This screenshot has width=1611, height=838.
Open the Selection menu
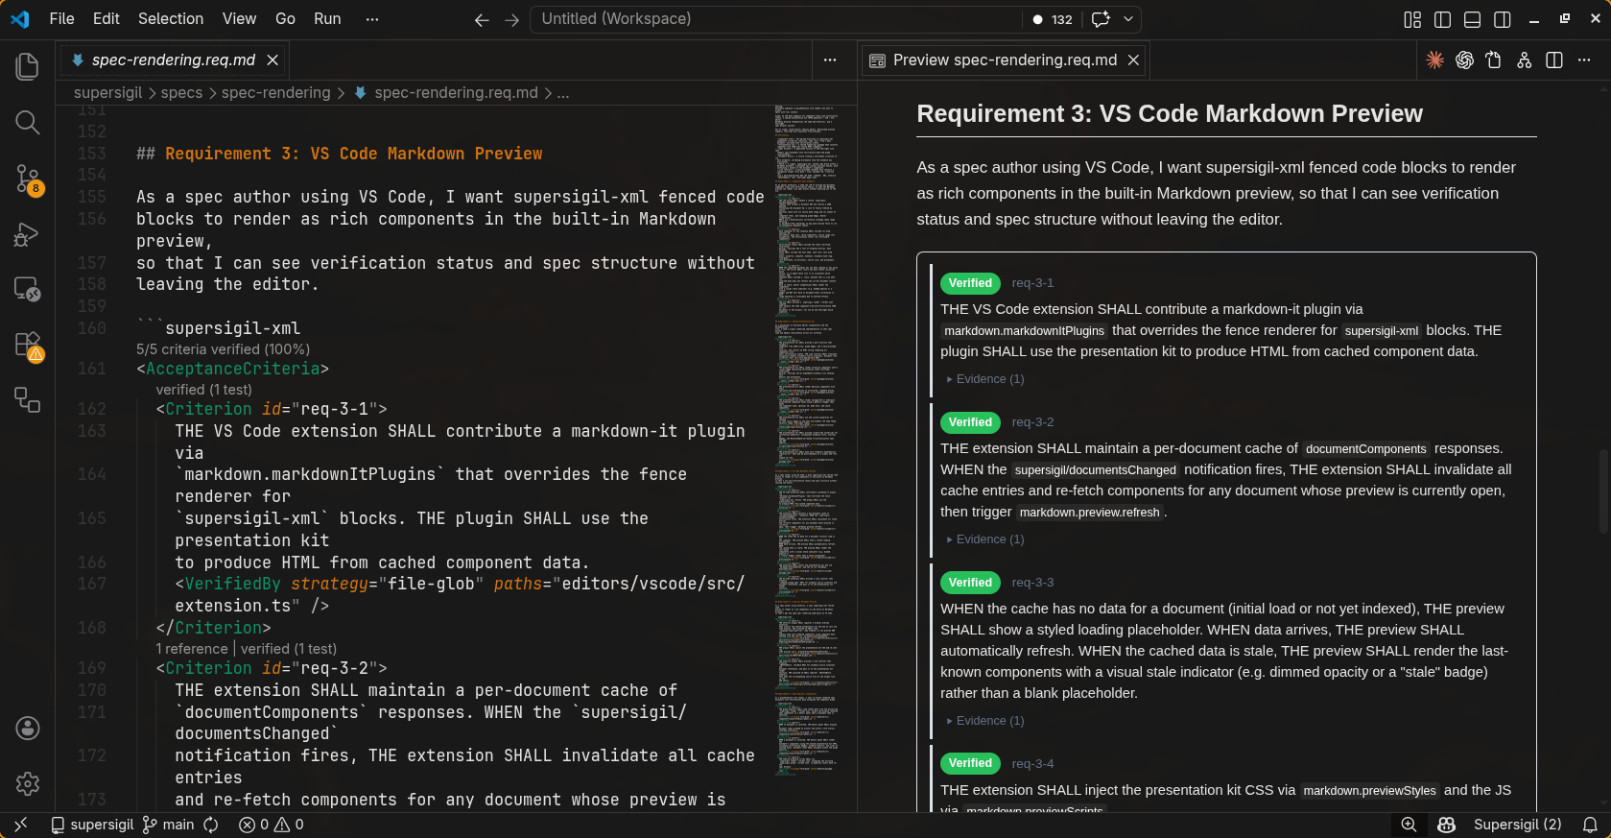[170, 19]
